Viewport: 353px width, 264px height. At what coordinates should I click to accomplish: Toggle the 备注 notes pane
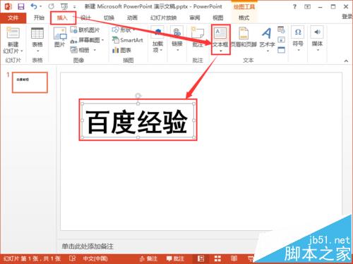pos(148,258)
